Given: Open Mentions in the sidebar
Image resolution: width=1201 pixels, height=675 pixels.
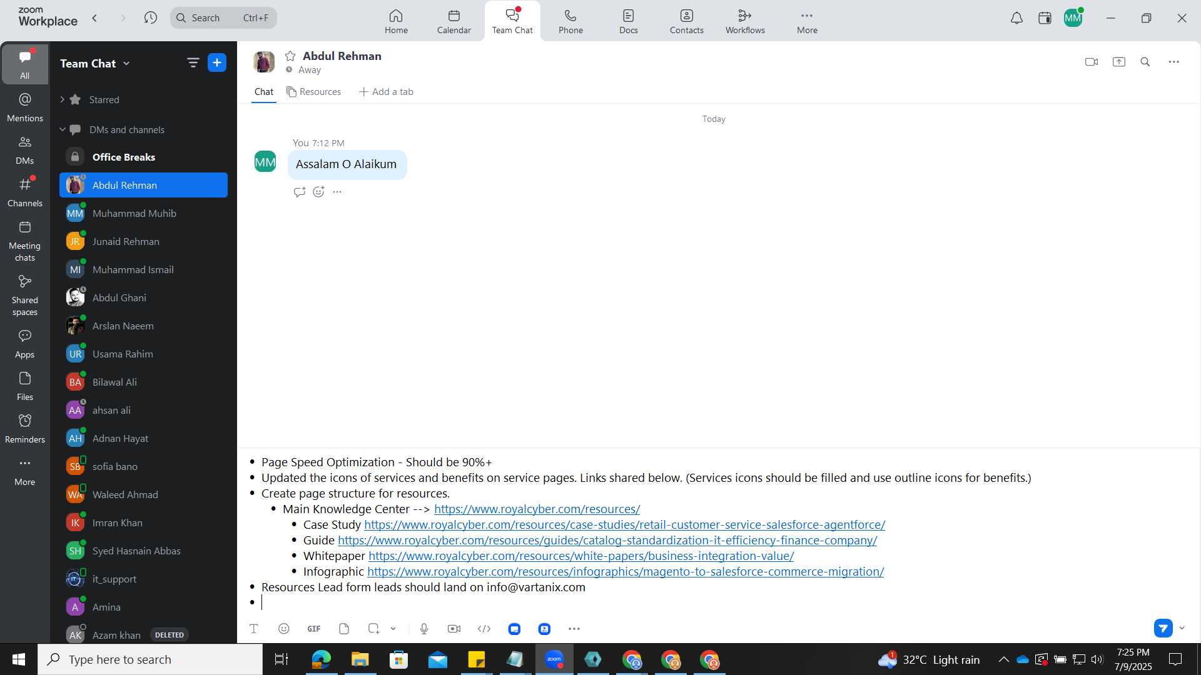Looking at the screenshot, I should (25, 107).
